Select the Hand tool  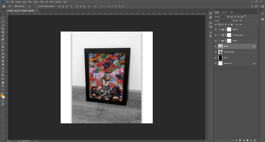tap(3, 82)
